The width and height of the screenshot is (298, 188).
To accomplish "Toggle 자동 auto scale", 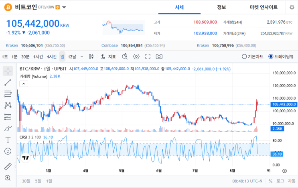I will click(292, 181).
